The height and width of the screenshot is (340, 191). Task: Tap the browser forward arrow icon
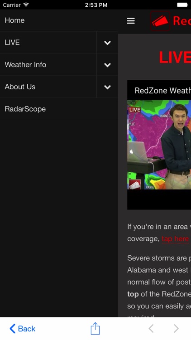176,329
